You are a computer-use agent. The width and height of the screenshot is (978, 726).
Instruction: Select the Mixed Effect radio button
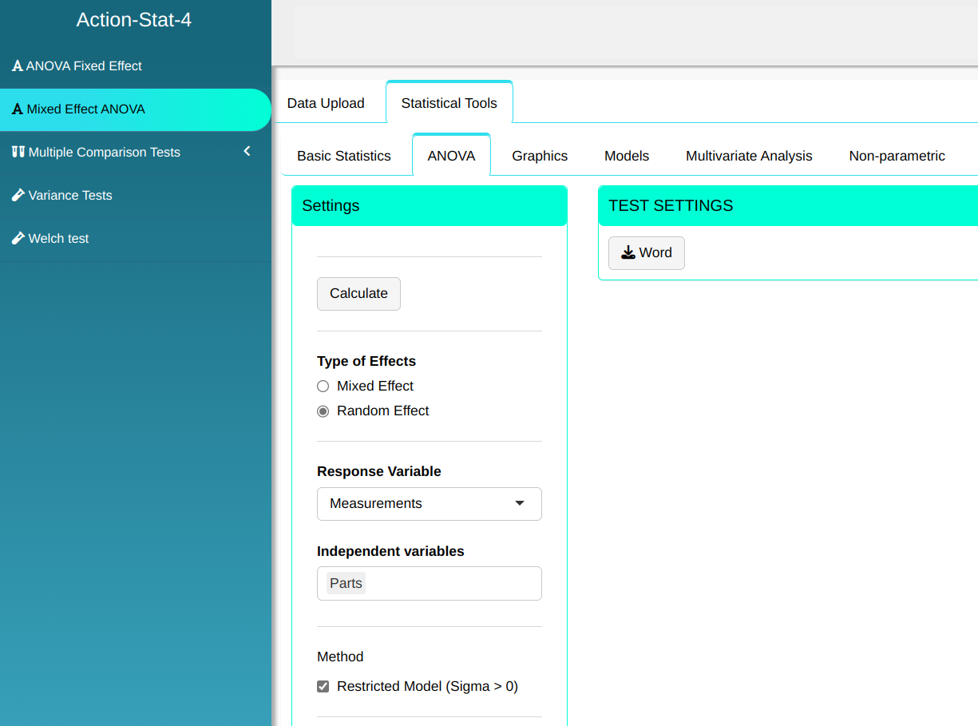click(323, 387)
